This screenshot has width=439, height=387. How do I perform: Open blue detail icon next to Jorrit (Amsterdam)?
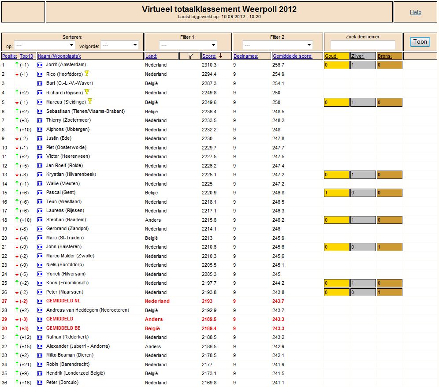[x=40, y=65]
